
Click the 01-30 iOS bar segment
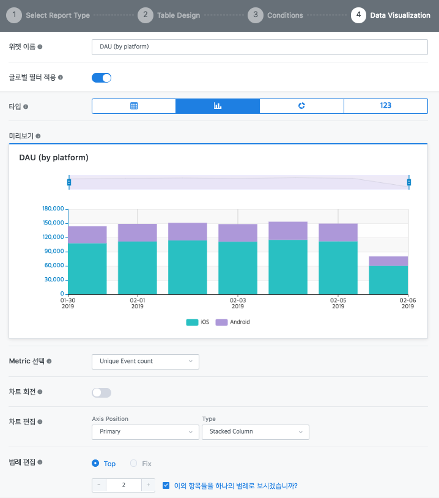[87, 269]
